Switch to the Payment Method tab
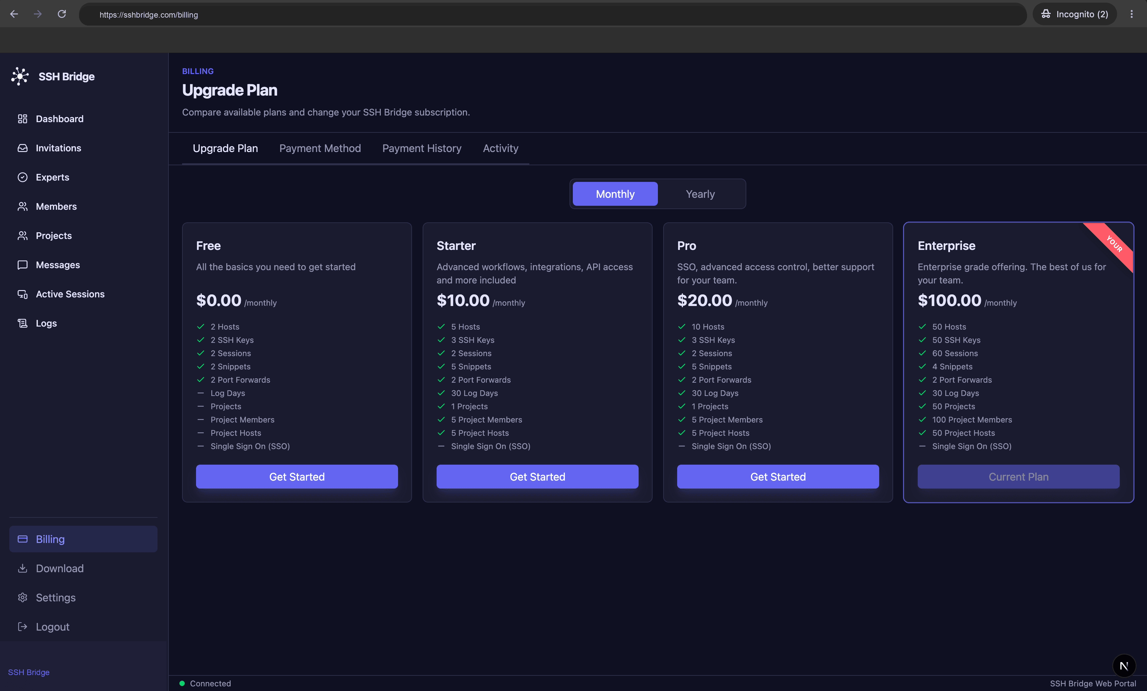The height and width of the screenshot is (691, 1147). (x=320, y=148)
